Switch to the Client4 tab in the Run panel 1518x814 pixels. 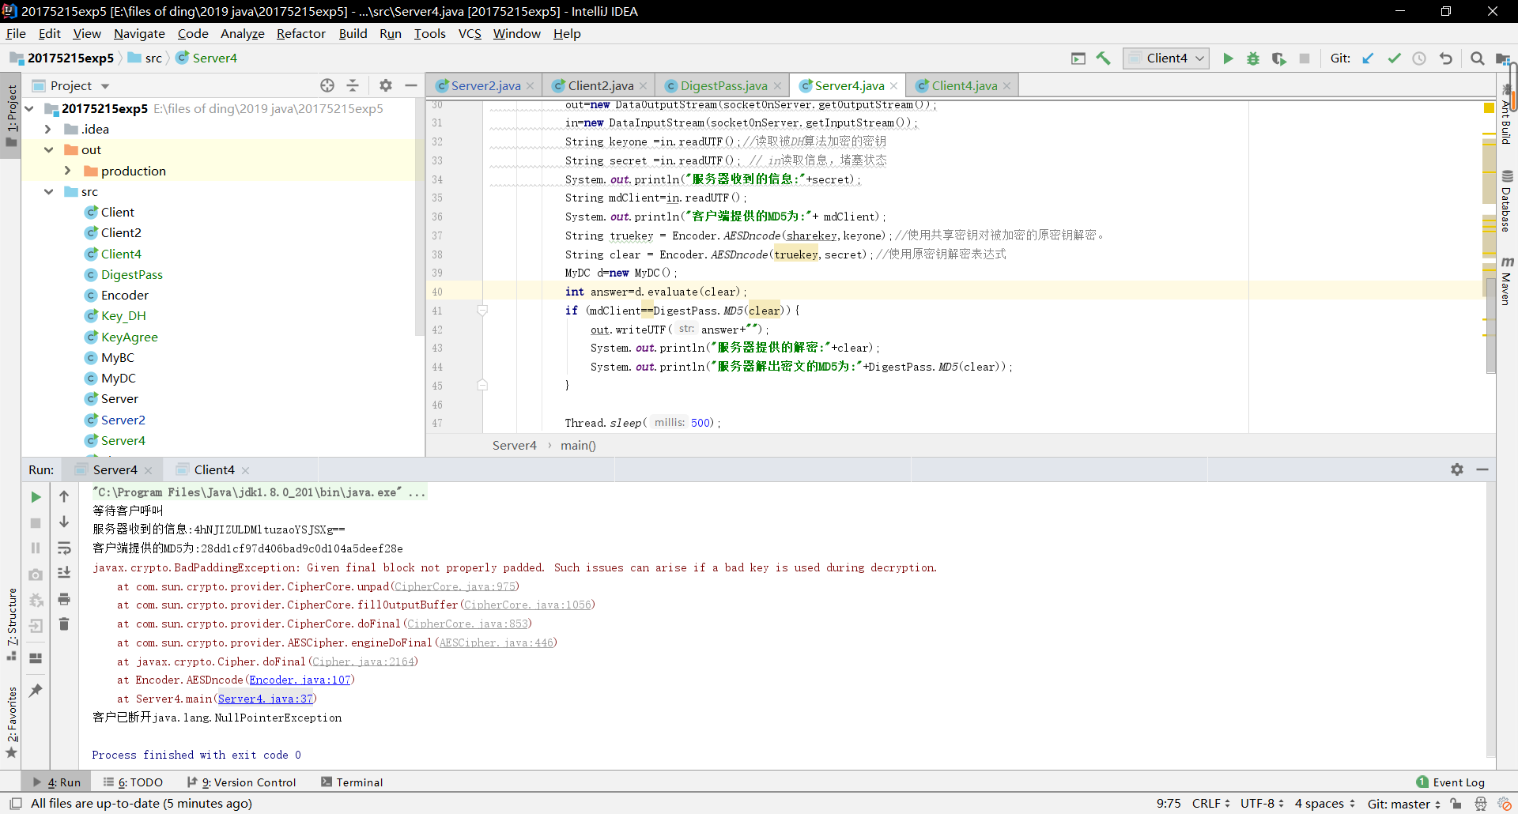click(214, 470)
